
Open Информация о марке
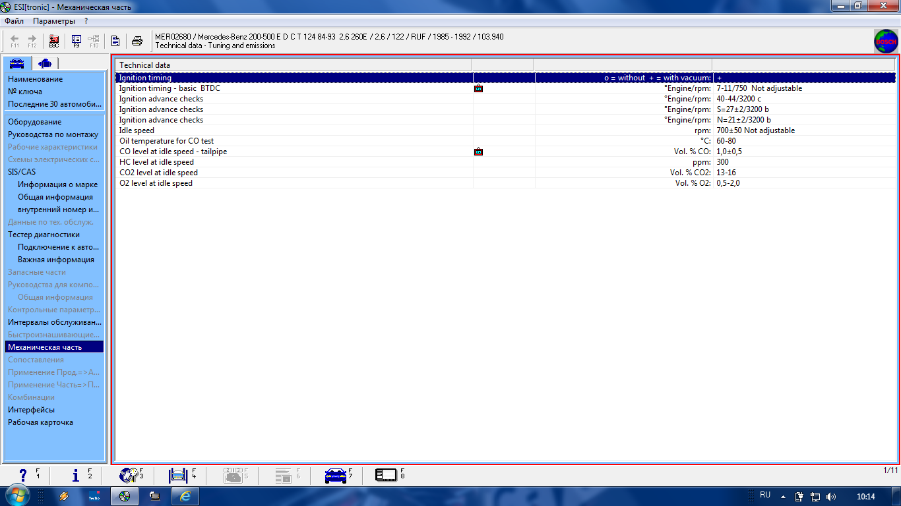(x=58, y=184)
